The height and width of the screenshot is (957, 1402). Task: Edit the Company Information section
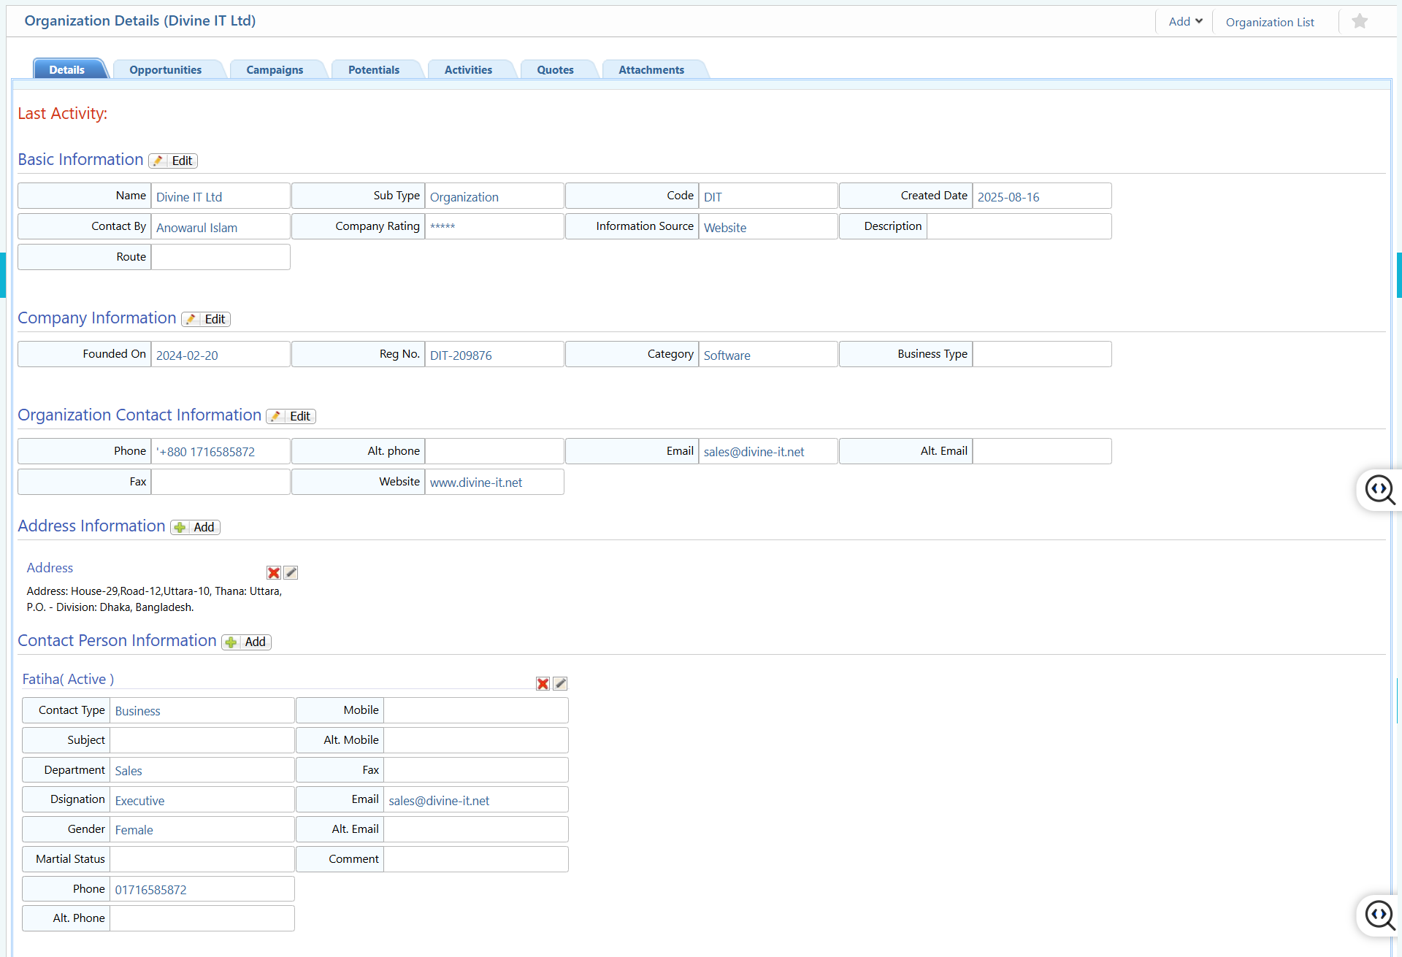(205, 319)
